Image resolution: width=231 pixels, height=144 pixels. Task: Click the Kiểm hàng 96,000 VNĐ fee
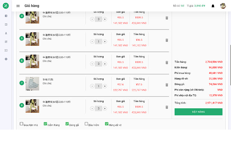click(215, 67)
